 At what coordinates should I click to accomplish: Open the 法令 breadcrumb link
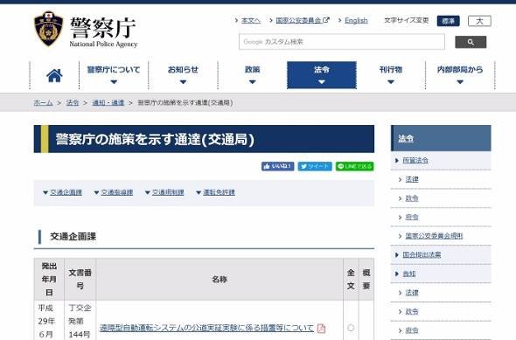(x=73, y=102)
